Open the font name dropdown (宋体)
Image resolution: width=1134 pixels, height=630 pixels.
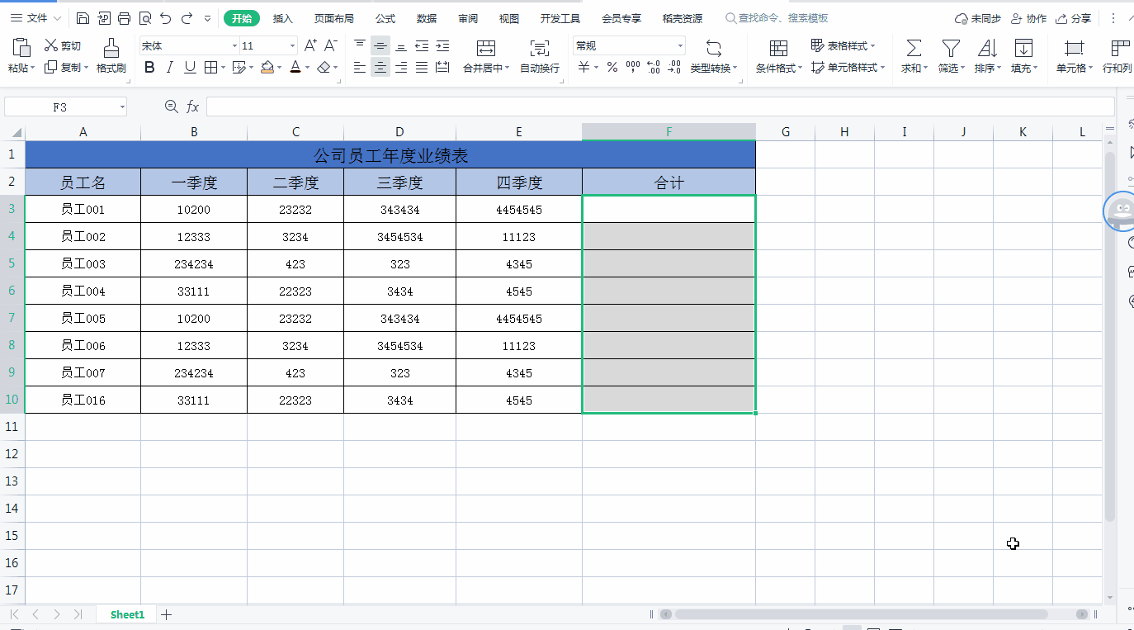(234, 46)
